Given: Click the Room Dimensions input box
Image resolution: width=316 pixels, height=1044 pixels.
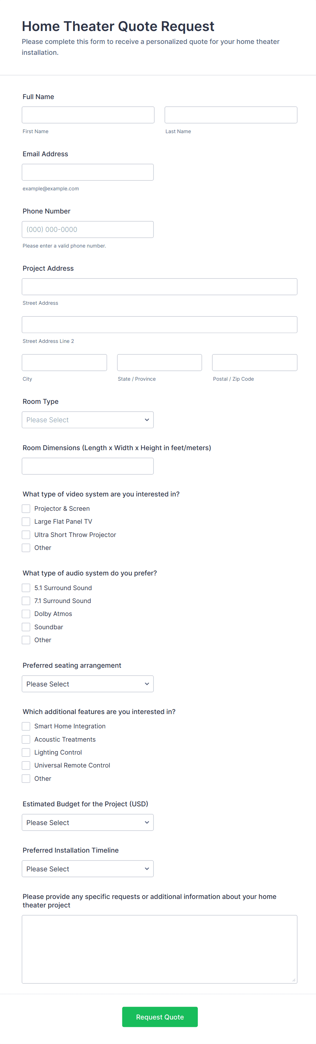Looking at the screenshot, I should click(87, 466).
